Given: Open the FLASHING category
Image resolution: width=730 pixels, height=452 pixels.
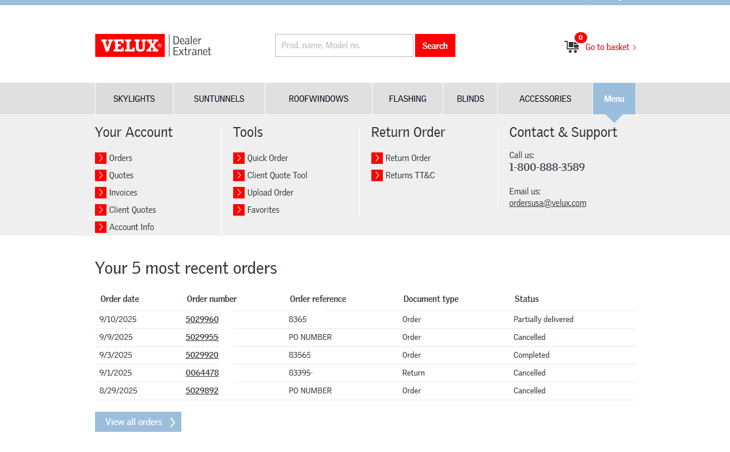Looking at the screenshot, I should click(x=408, y=99).
